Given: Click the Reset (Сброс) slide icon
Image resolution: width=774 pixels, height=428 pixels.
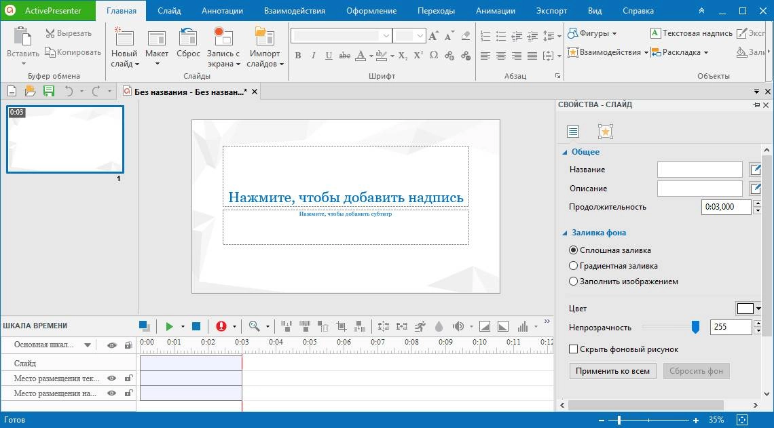Looking at the screenshot, I should (x=188, y=37).
